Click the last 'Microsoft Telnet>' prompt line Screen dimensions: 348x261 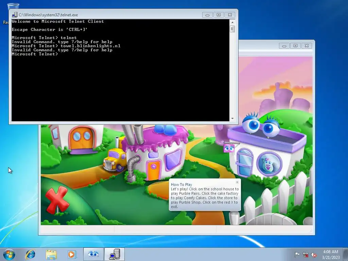click(x=35, y=54)
